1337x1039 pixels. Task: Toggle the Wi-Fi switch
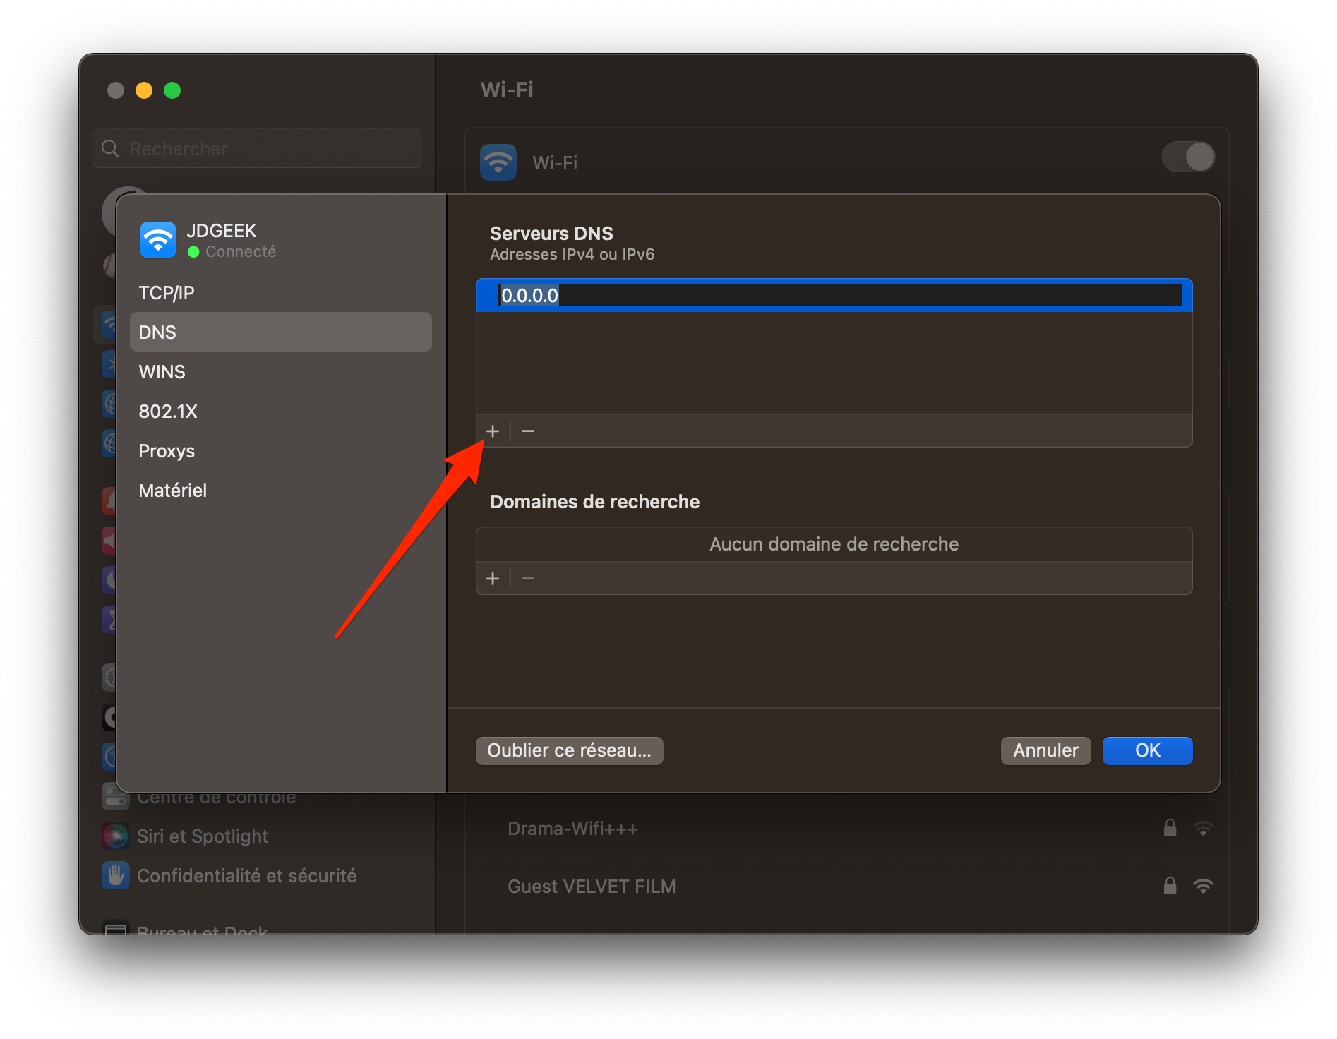[x=1189, y=157]
